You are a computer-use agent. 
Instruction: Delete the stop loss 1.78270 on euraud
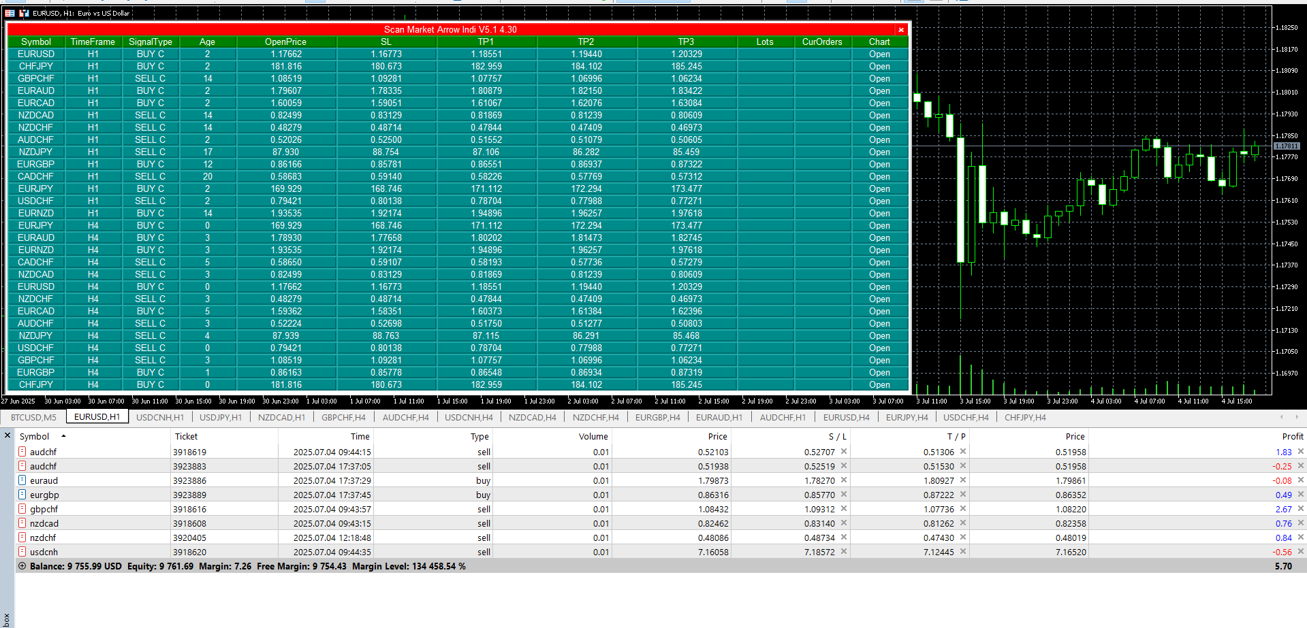click(x=844, y=480)
